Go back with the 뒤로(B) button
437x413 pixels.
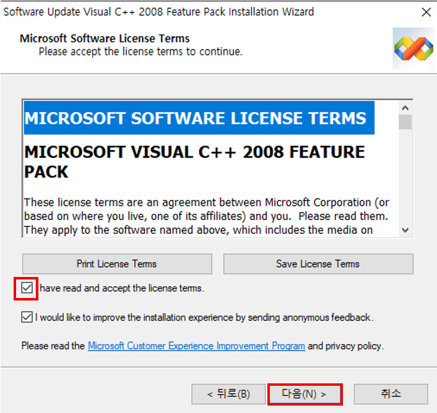[x=229, y=393]
